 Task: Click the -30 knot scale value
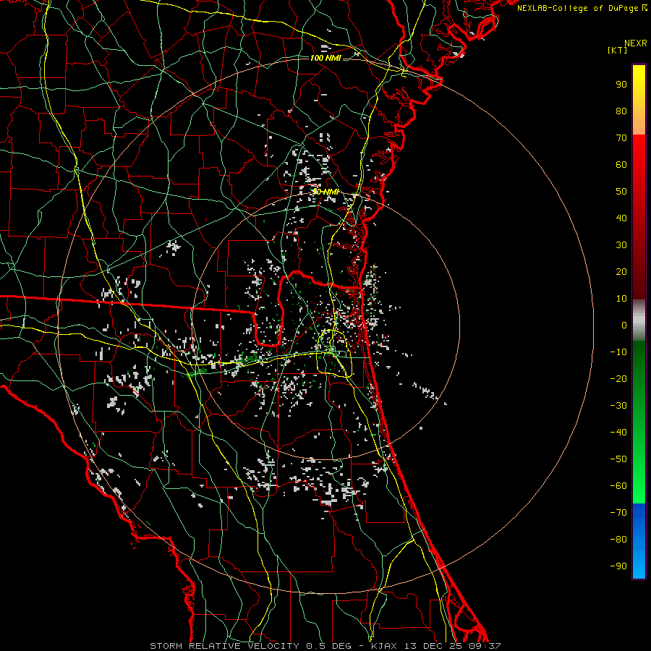618,406
